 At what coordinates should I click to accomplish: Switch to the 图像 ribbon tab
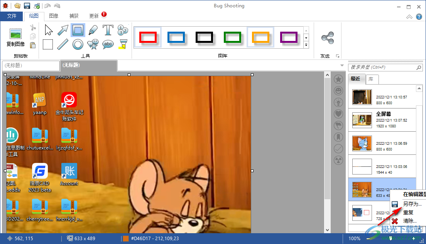(x=54, y=16)
